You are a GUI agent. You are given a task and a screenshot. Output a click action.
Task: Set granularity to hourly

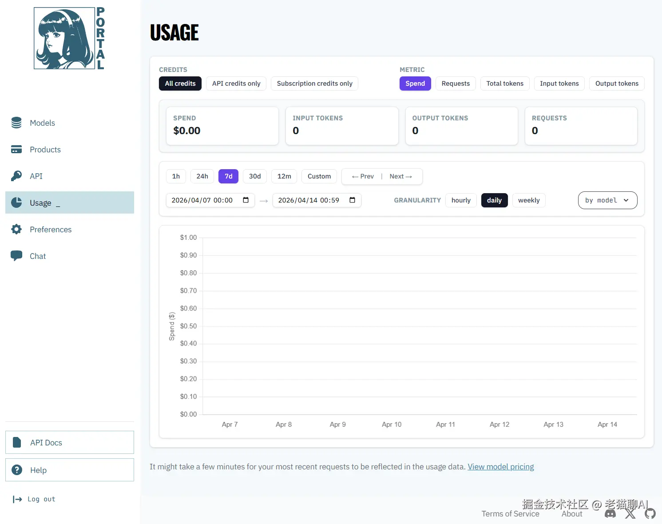[461, 200]
